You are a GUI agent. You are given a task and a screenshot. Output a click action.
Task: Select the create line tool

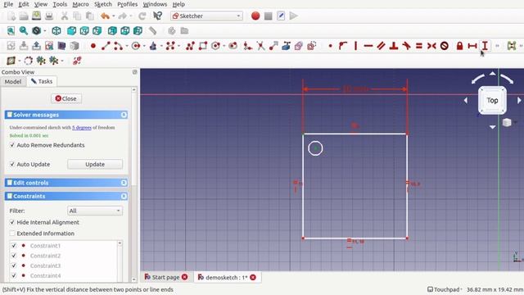point(106,46)
